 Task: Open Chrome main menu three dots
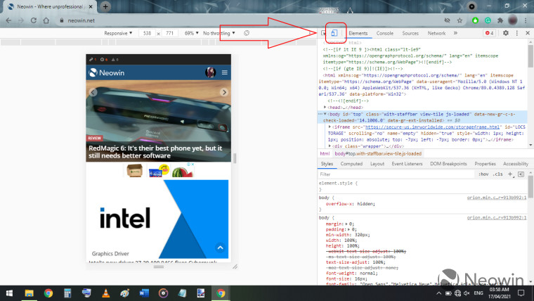click(525, 20)
